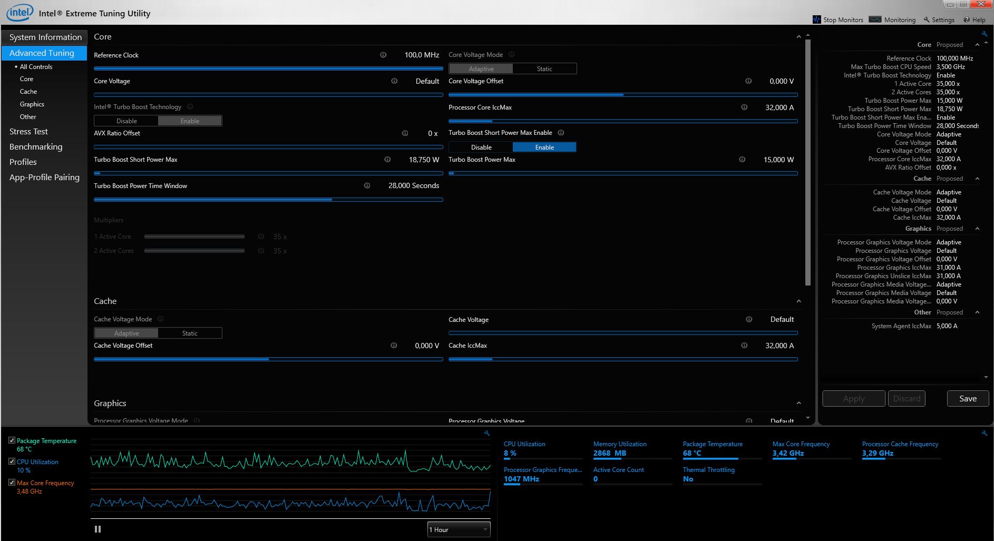Click info icon next to Reference Clock
Viewport: 994px width, 541px height.
coord(383,55)
